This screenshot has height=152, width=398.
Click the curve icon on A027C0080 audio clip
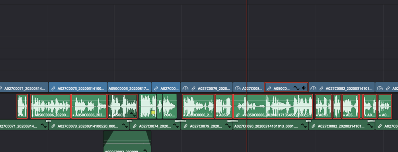coord(304,126)
